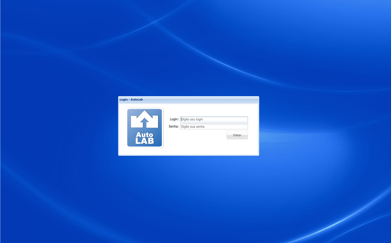Focus the Senha password field
391x243 pixels.
pos(214,126)
